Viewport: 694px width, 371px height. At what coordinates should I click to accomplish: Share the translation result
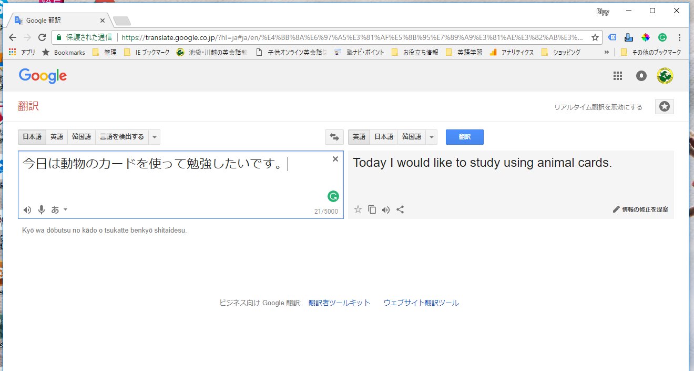(x=400, y=209)
